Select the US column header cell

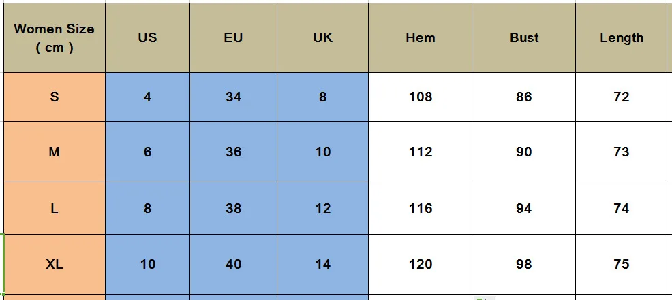pos(147,38)
